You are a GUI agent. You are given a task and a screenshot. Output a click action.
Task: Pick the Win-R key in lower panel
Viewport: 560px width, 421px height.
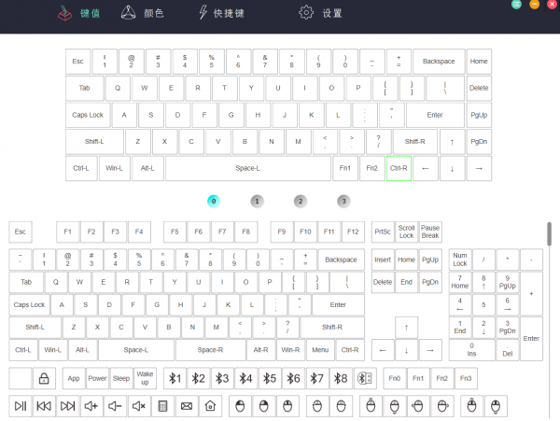(290, 350)
